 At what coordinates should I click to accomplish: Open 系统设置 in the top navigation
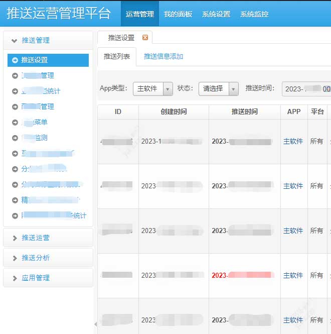(216, 14)
